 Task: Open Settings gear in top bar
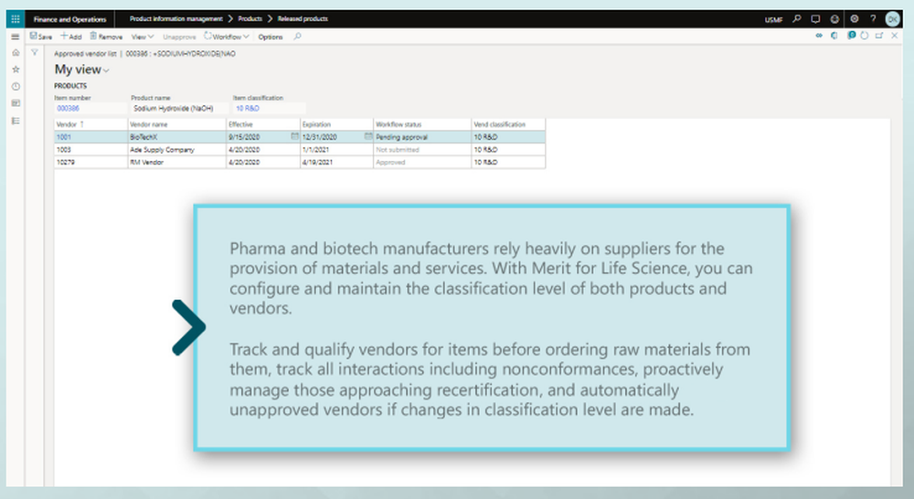coord(855,18)
